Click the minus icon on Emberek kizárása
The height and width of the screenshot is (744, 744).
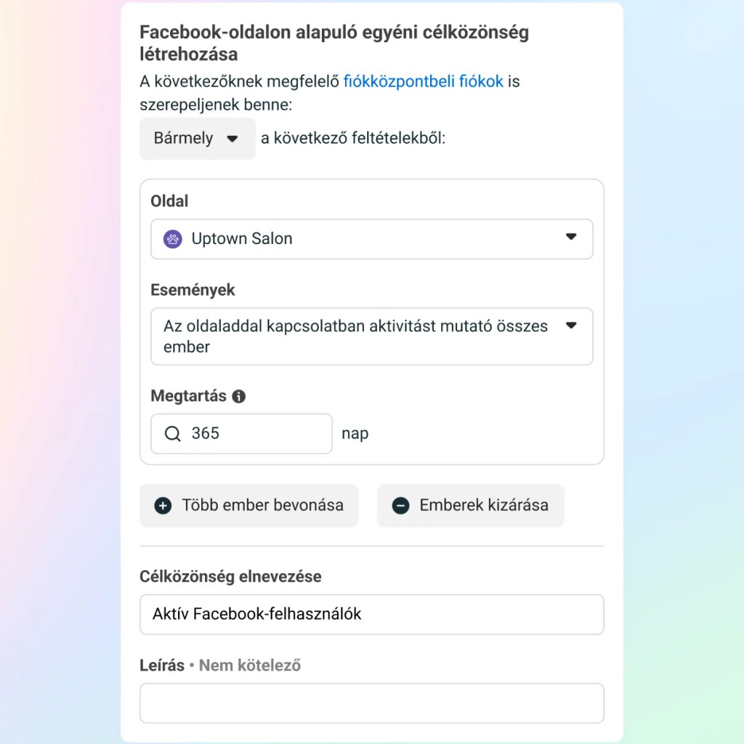[x=400, y=506]
